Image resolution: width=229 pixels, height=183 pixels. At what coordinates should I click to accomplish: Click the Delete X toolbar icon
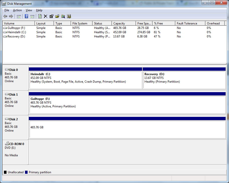tap(46, 16)
